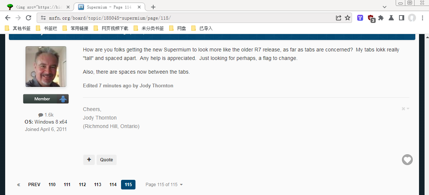Open the 书签栏 bookmark folder

(x=47, y=28)
